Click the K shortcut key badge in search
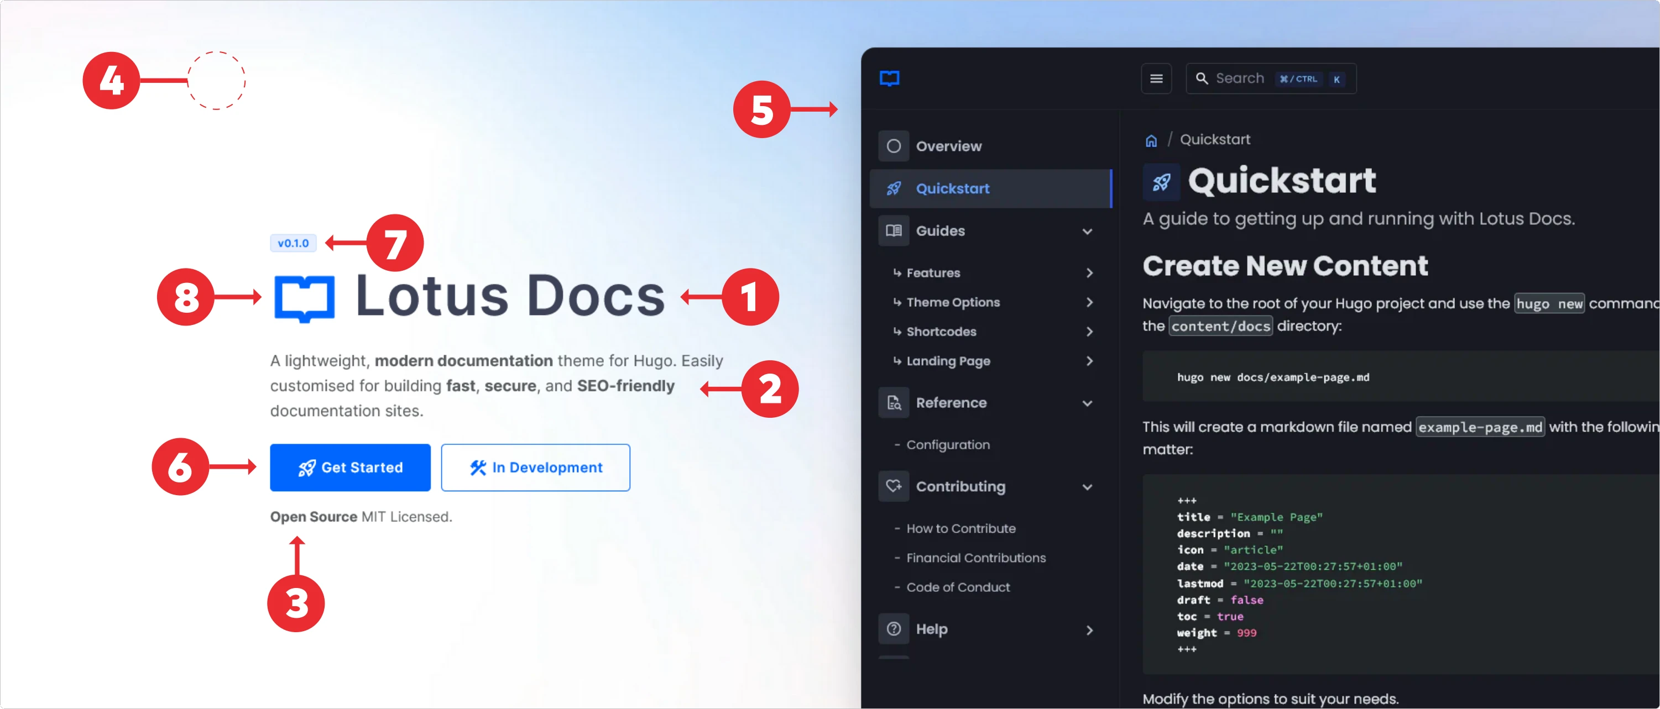Image resolution: width=1660 pixels, height=709 pixels. [1337, 79]
